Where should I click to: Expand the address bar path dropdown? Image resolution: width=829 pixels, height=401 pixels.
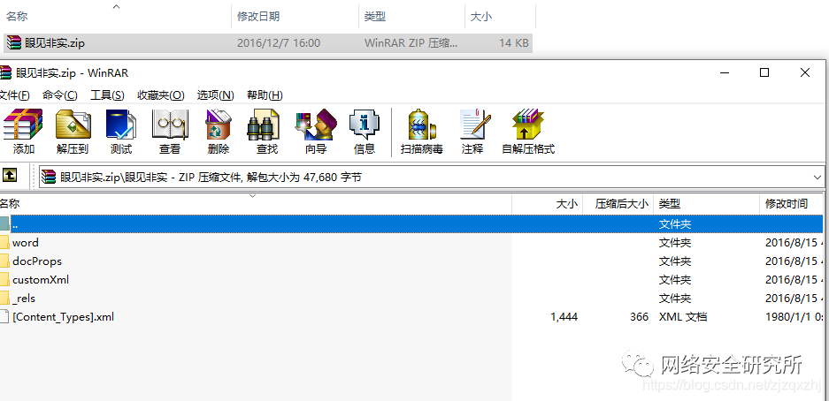[x=817, y=178]
